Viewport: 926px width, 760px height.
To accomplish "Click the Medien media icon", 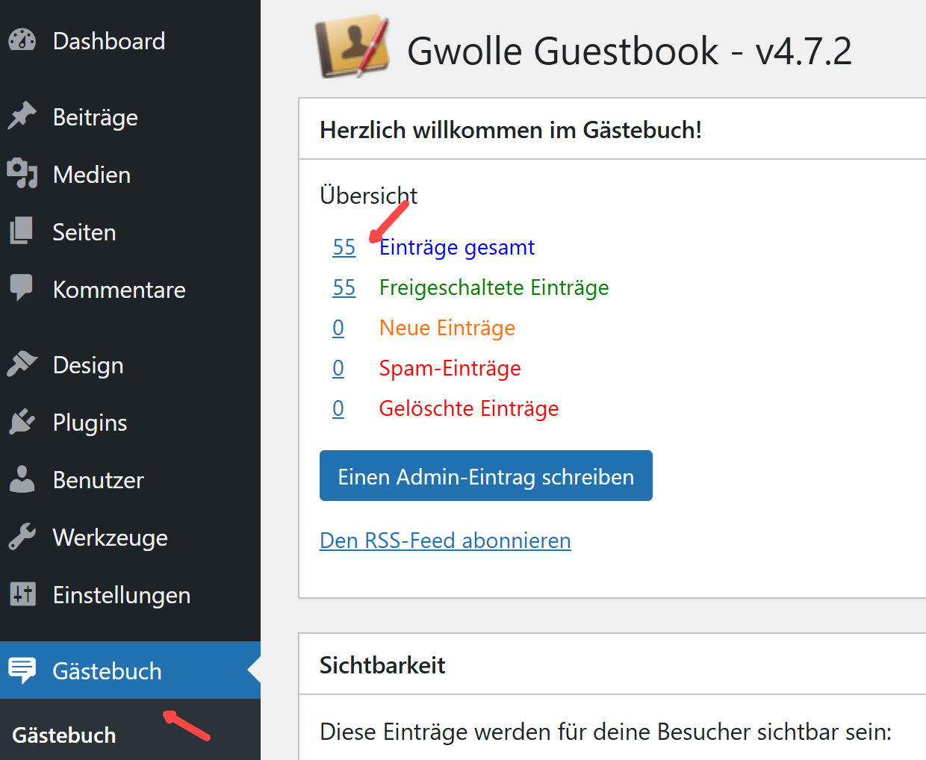I will [22, 174].
